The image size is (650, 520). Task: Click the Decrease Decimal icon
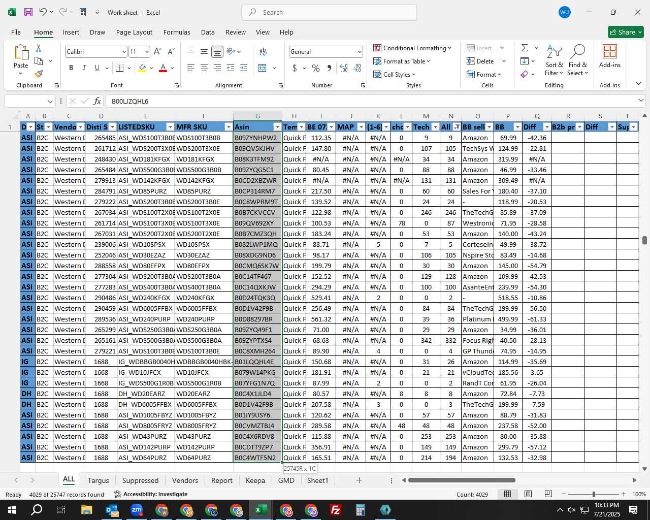pyautogui.click(x=357, y=68)
